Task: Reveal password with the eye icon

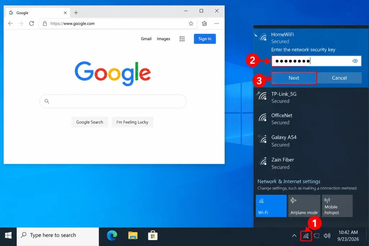Action: 355,61
